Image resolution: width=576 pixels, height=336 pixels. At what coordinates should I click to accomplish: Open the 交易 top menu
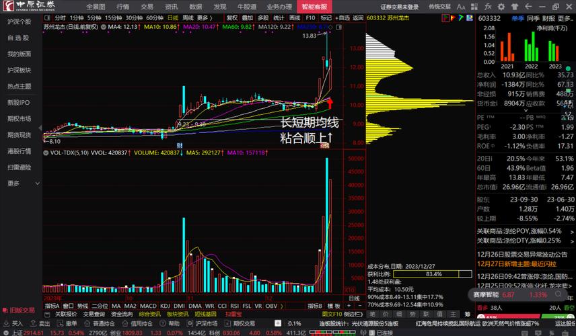[x=147, y=7]
